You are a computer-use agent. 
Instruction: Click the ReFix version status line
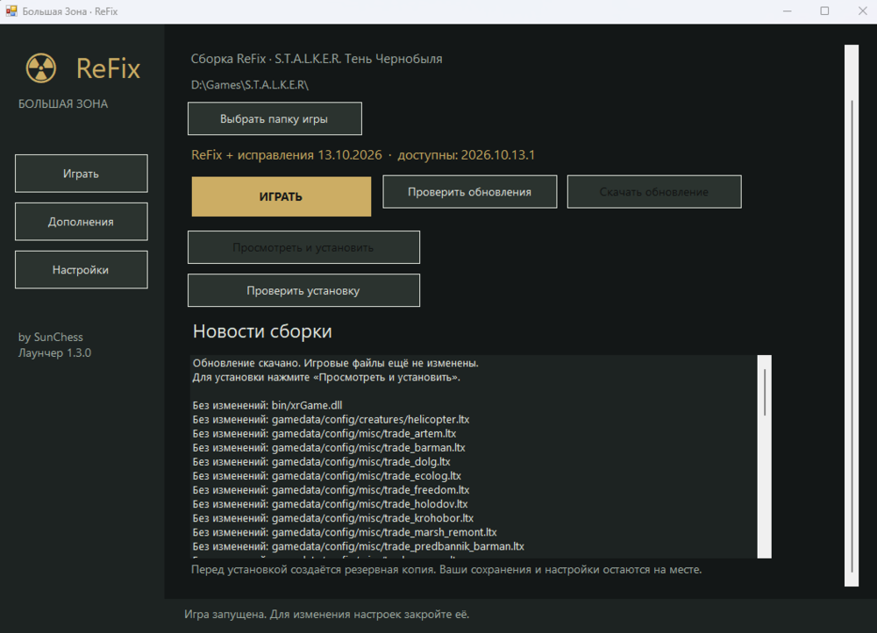coord(363,155)
